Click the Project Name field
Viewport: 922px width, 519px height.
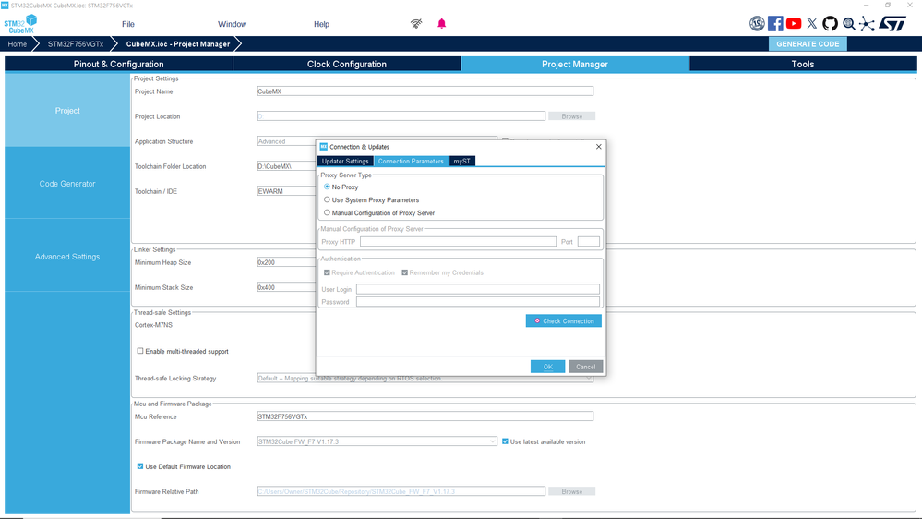[425, 91]
